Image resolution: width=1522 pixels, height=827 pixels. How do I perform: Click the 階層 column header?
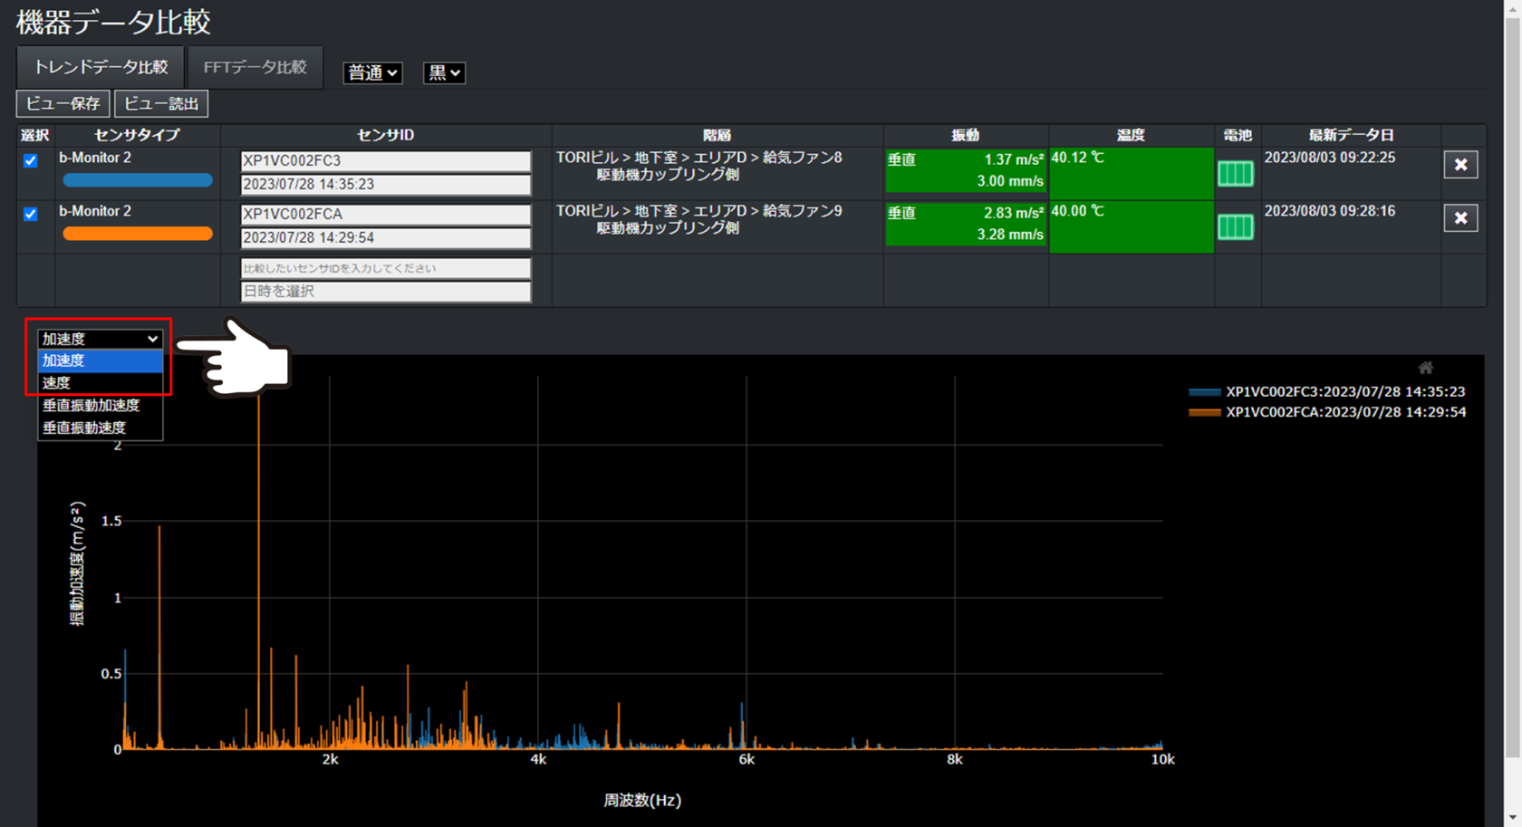coord(717,135)
